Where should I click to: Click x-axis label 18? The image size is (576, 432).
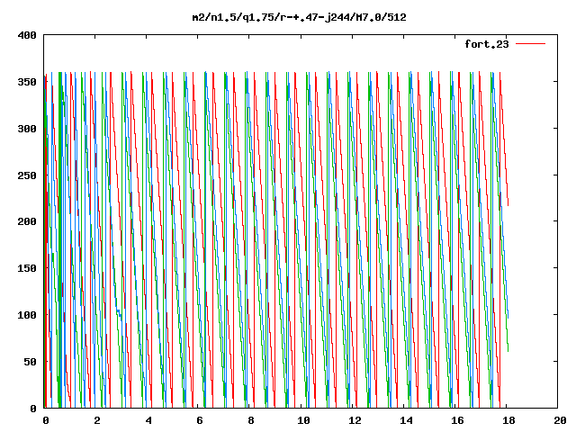tap(508, 420)
